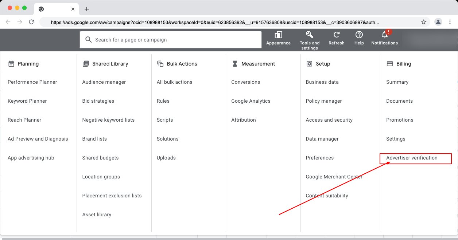The image size is (458, 240).
Task: Go to Access and security
Action: pyautogui.click(x=329, y=120)
